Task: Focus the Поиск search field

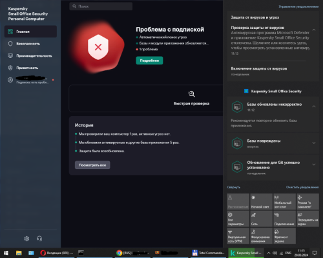Action: click(101, 6)
